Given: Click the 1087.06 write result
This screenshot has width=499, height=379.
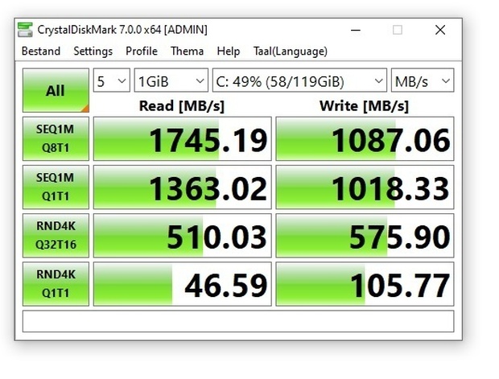Looking at the screenshot, I should (365, 138).
